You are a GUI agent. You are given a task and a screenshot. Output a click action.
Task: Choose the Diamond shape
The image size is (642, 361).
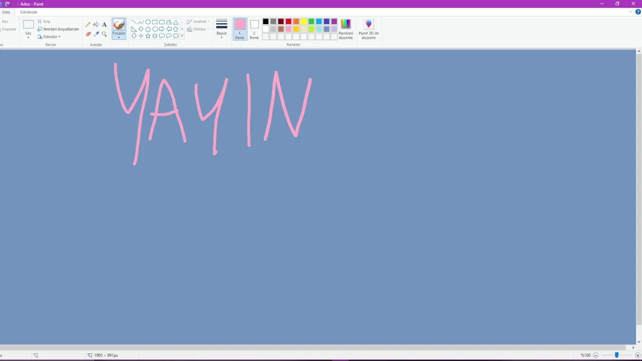coord(141,29)
